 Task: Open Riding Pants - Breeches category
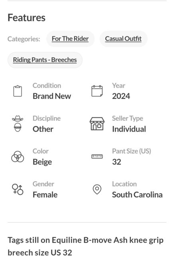pos(45,60)
